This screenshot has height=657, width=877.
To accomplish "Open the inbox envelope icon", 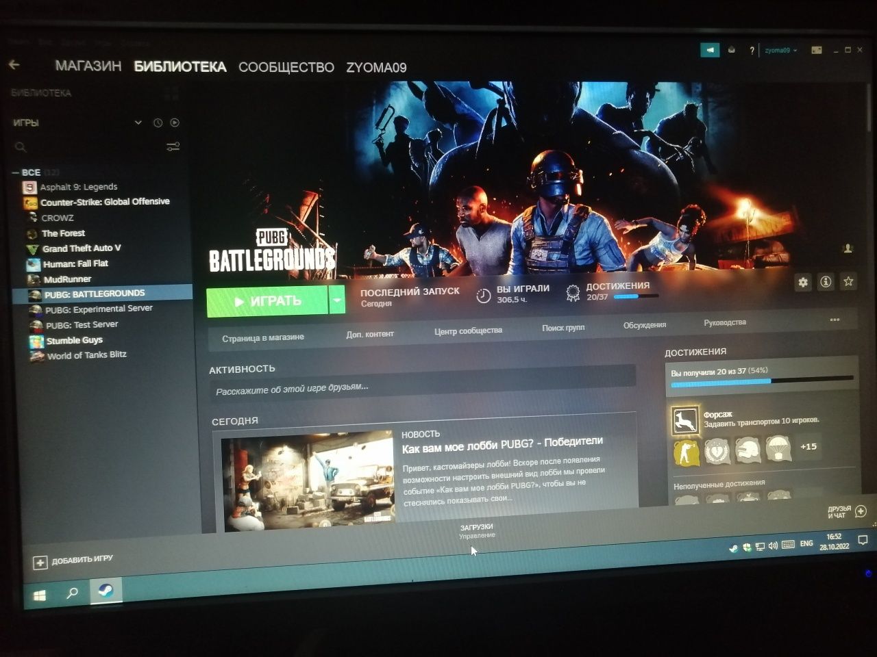I will 731,50.
